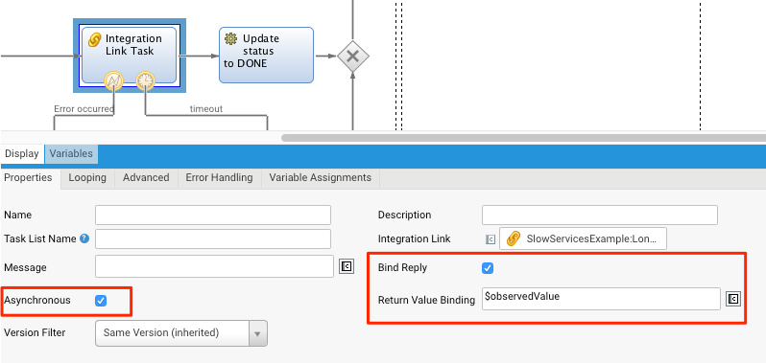Viewport: 766px width, 363px height.
Task: Click the gear icon in Update status node
Action: pos(230,39)
